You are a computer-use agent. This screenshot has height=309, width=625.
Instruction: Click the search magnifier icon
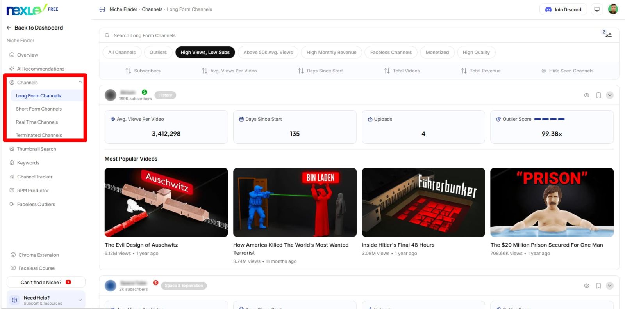[x=107, y=35]
